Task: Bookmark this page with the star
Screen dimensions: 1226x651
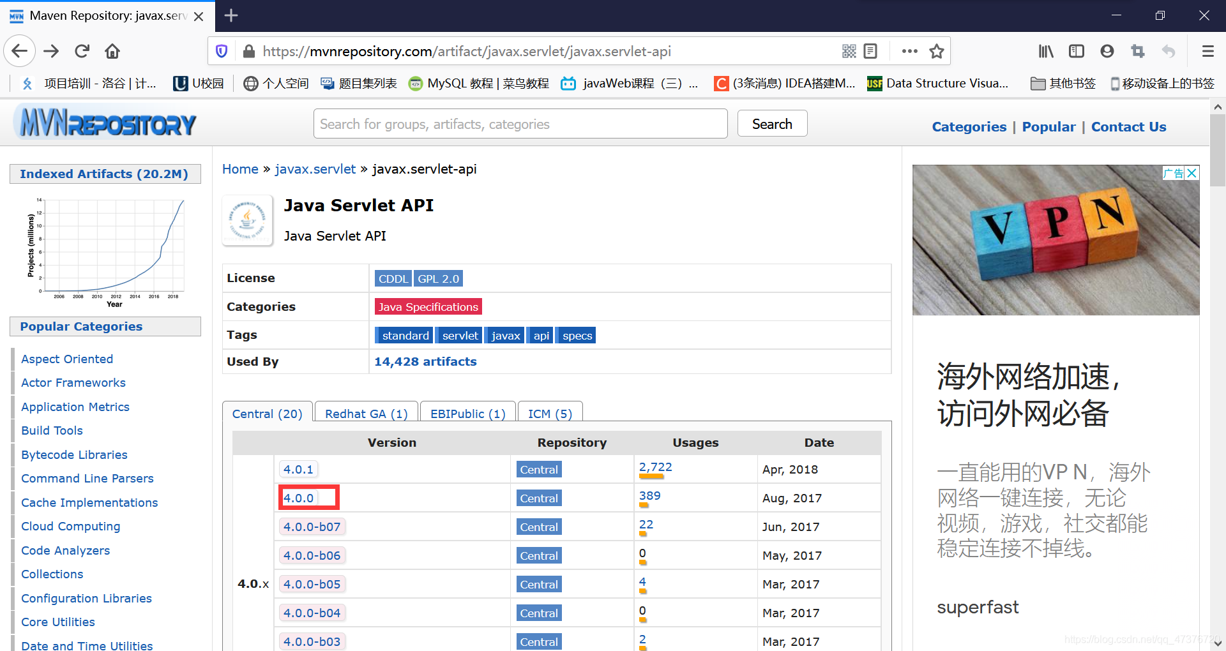Action: coord(937,51)
